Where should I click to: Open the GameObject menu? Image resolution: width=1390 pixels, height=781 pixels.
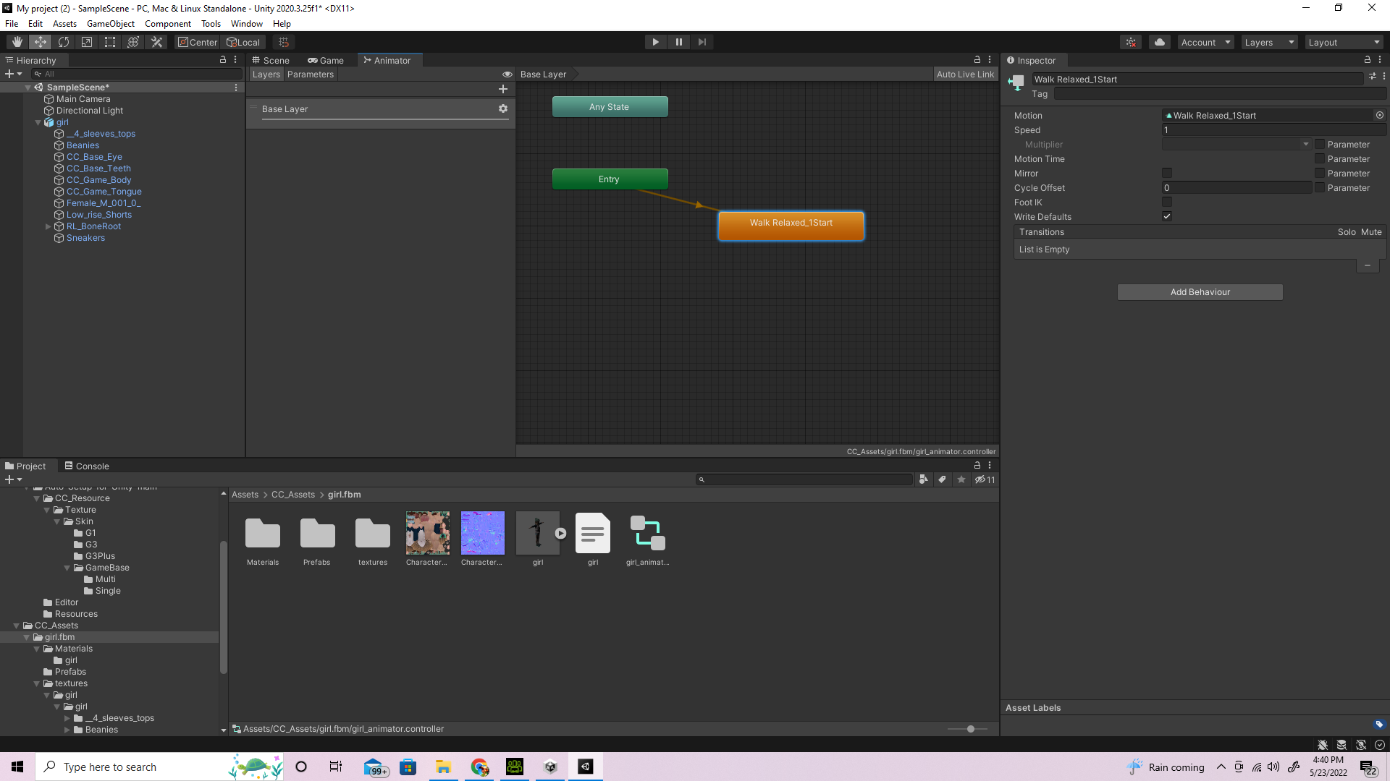tap(111, 24)
